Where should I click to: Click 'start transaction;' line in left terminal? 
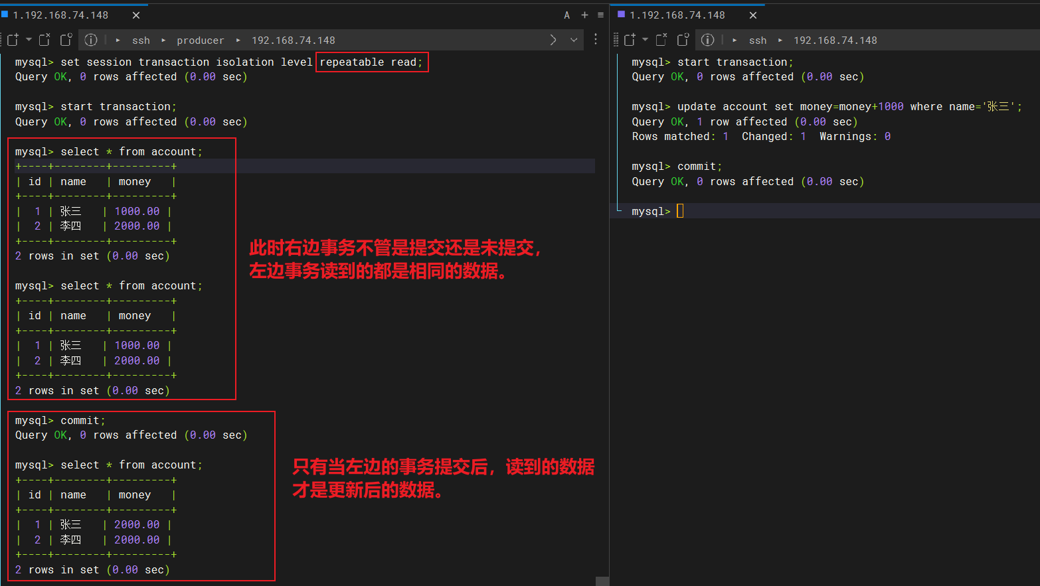[x=119, y=107]
